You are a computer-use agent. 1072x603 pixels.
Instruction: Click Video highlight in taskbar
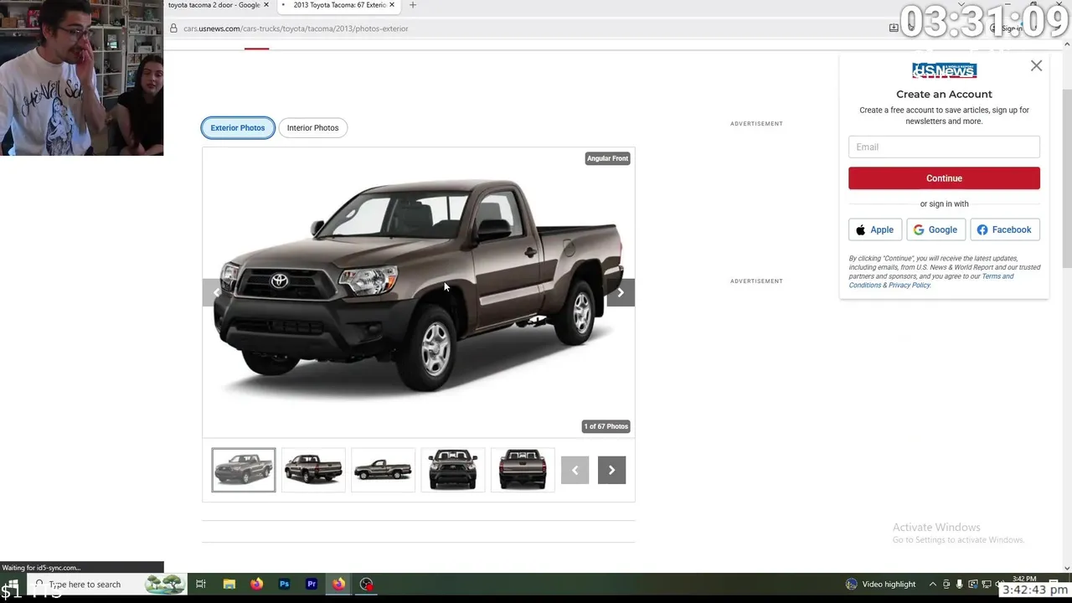(x=880, y=585)
